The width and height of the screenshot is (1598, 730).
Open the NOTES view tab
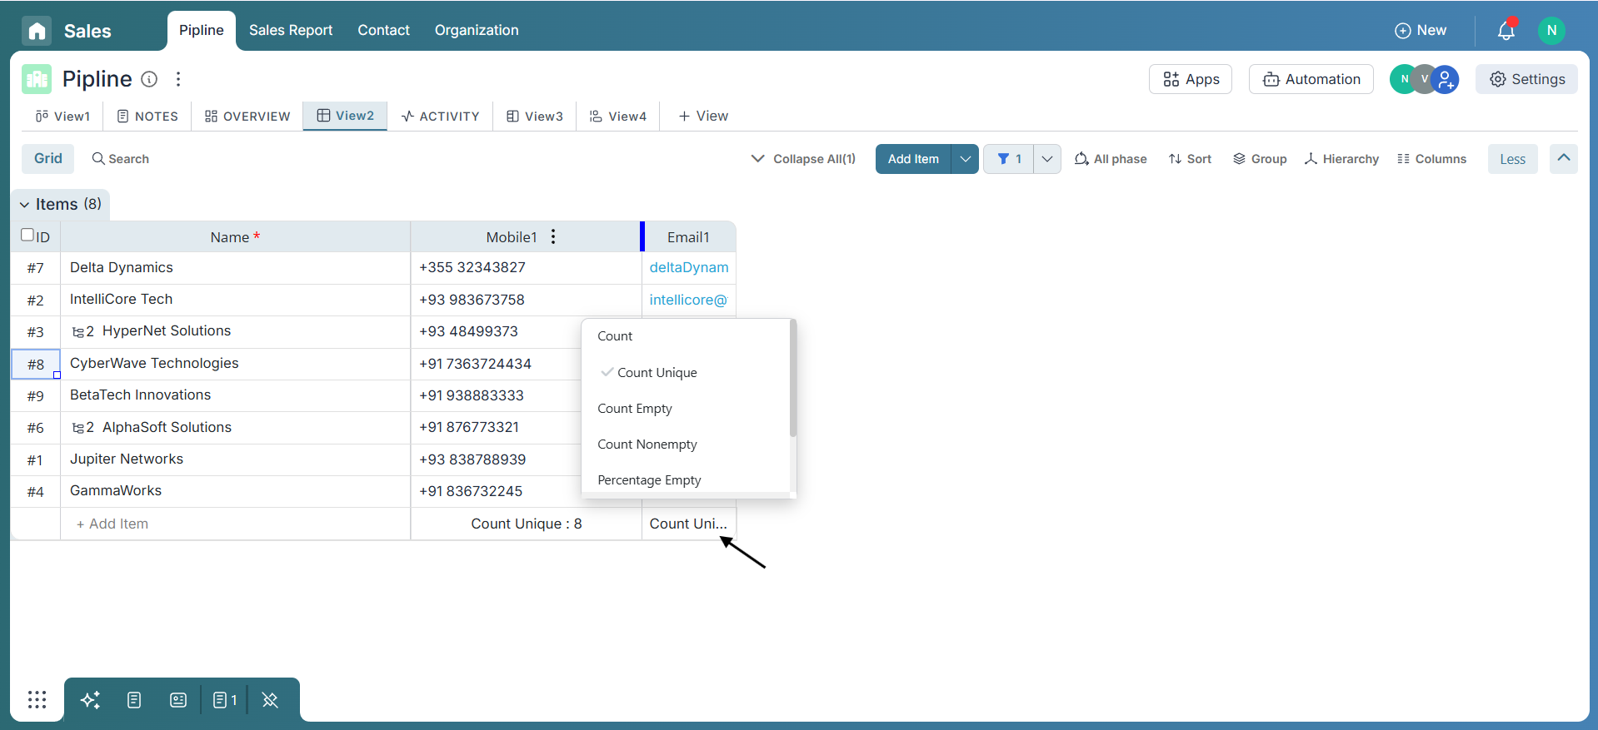147,117
